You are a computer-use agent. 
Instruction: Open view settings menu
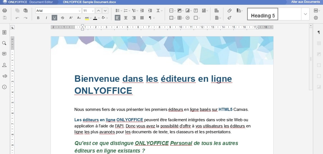(316, 10)
